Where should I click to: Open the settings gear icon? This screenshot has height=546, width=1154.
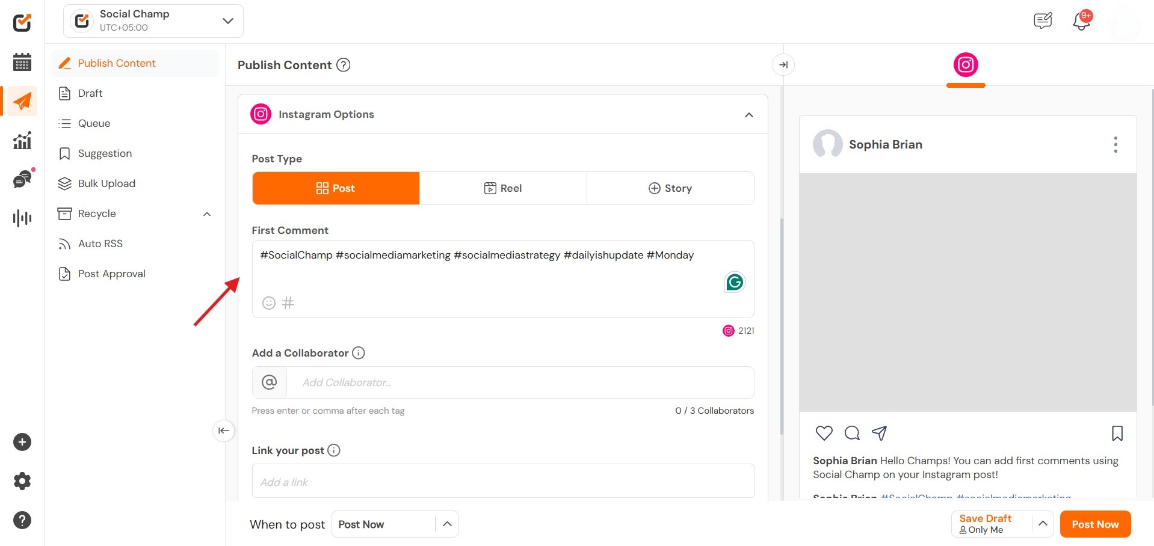(22, 481)
